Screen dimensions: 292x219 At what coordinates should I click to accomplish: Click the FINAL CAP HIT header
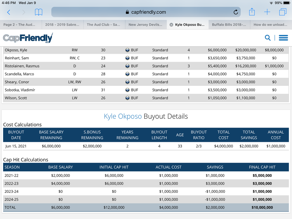262,167
